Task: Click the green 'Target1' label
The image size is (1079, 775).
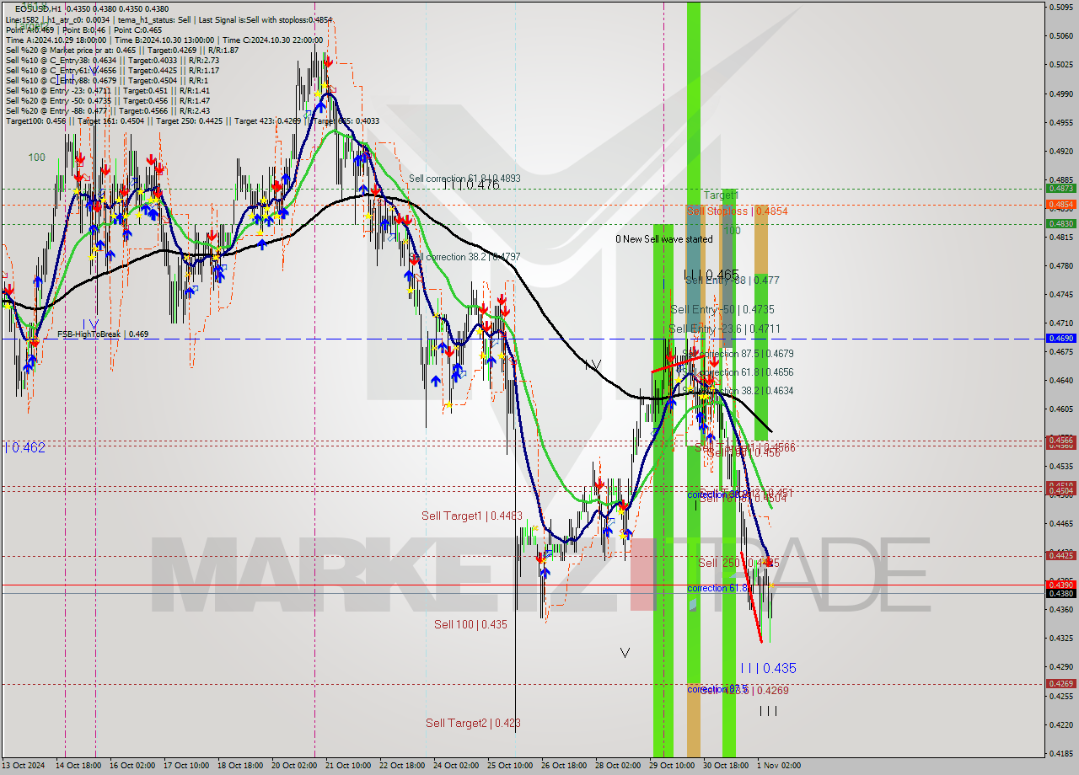Action: click(x=721, y=195)
